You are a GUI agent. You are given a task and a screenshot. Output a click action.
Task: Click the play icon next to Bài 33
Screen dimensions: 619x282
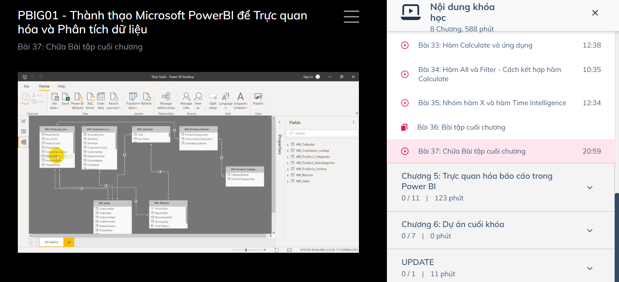tap(405, 45)
